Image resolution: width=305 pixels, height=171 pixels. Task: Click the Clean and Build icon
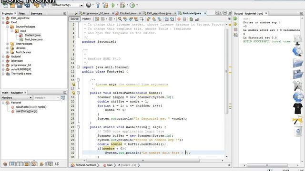(x=105, y=5)
